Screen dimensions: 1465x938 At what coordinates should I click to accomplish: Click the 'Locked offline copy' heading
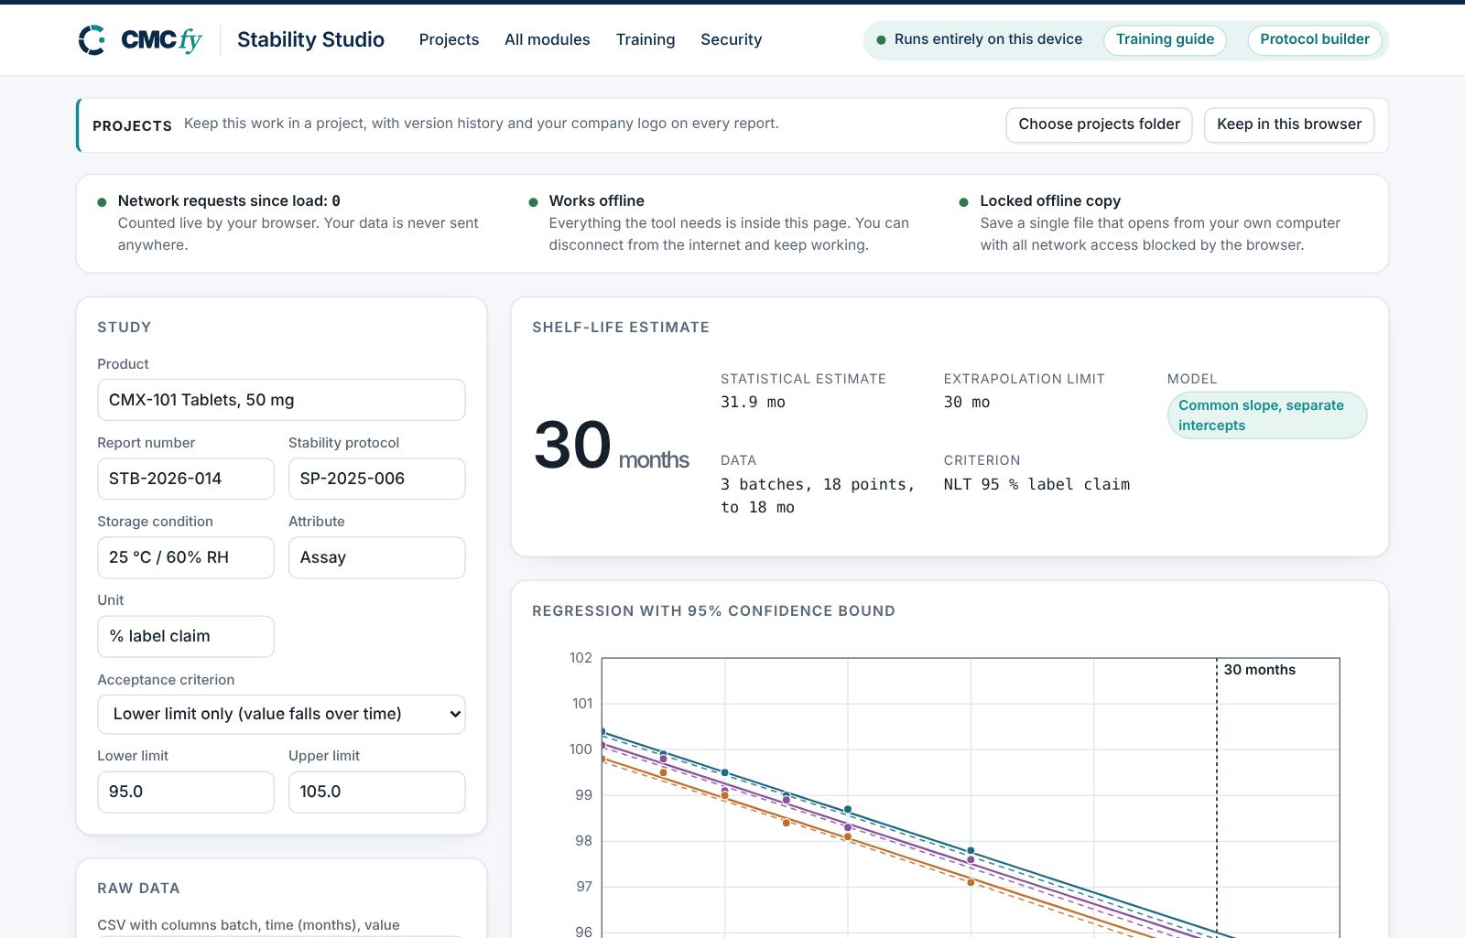click(1050, 200)
